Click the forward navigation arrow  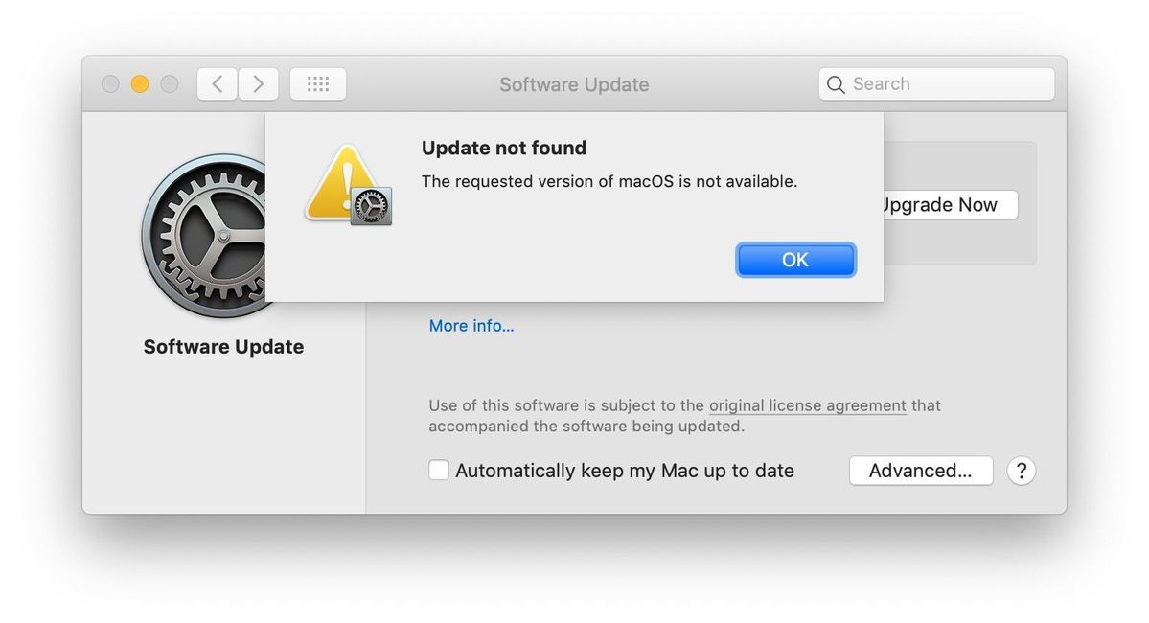click(258, 83)
